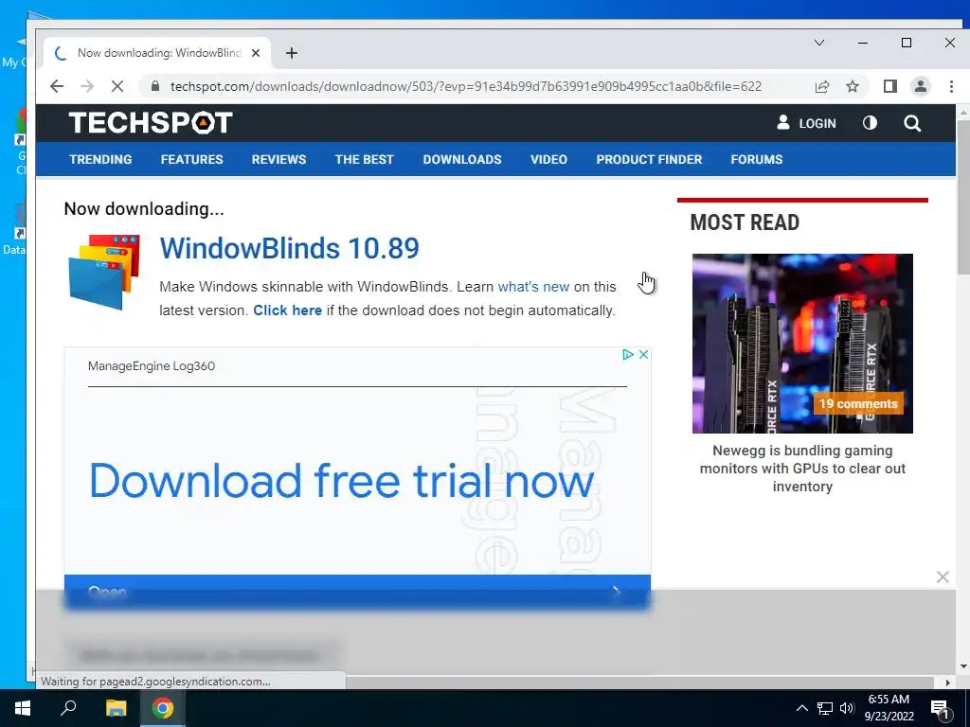Bookmark this tab with the star
Viewport: 970px width, 727px height.
[853, 86]
